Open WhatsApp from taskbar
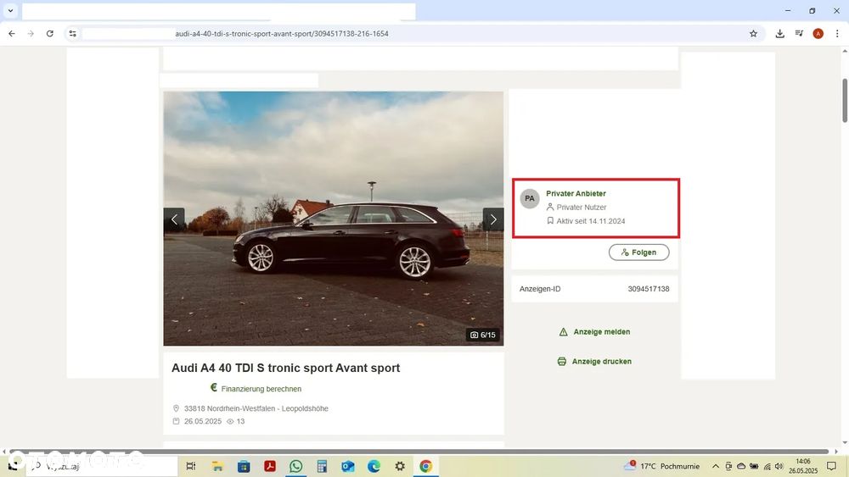The width and height of the screenshot is (849, 477). tap(295, 466)
